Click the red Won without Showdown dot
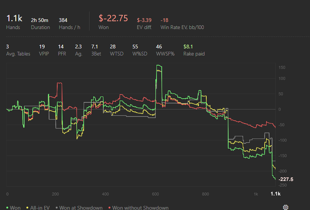Screen dimensions: 310x210 [x=109, y=208]
